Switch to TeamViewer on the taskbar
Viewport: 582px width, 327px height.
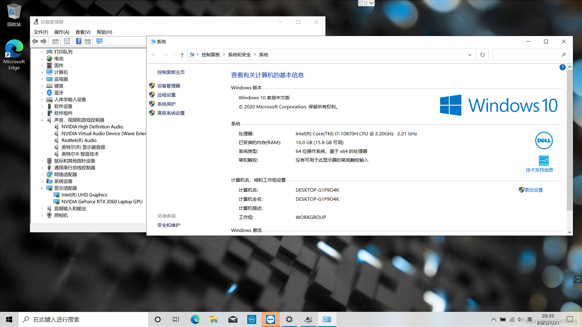(270, 320)
